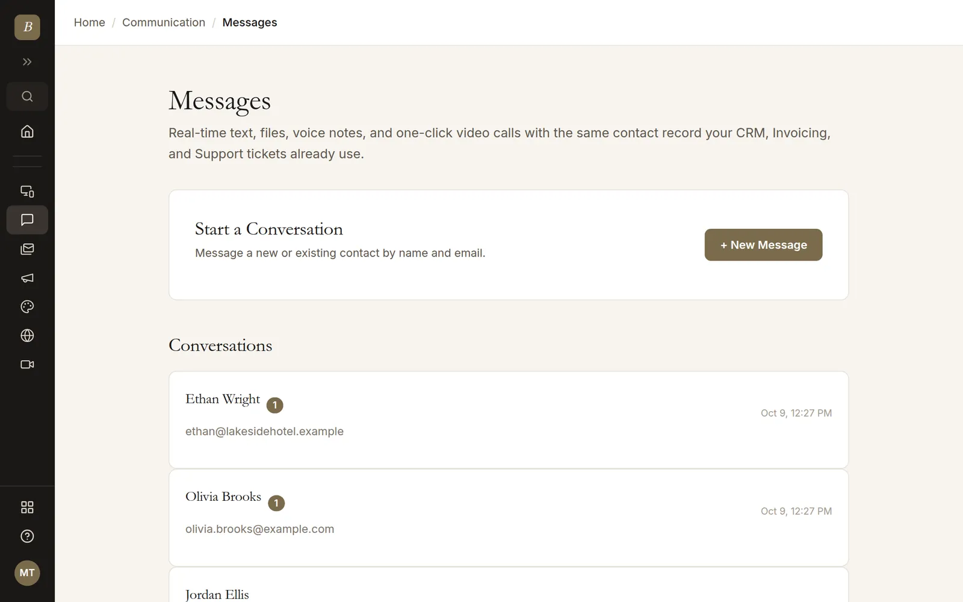963x602 pixels.
Task: Click ethan@lakesidehotel.example email text
Action: point(264,432)
